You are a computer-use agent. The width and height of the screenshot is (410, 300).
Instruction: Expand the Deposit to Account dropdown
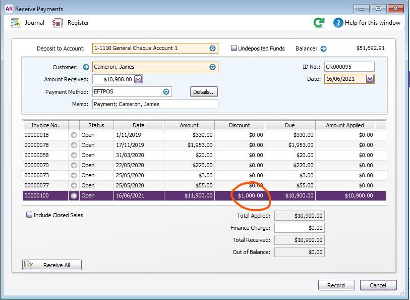coord(212,48)
